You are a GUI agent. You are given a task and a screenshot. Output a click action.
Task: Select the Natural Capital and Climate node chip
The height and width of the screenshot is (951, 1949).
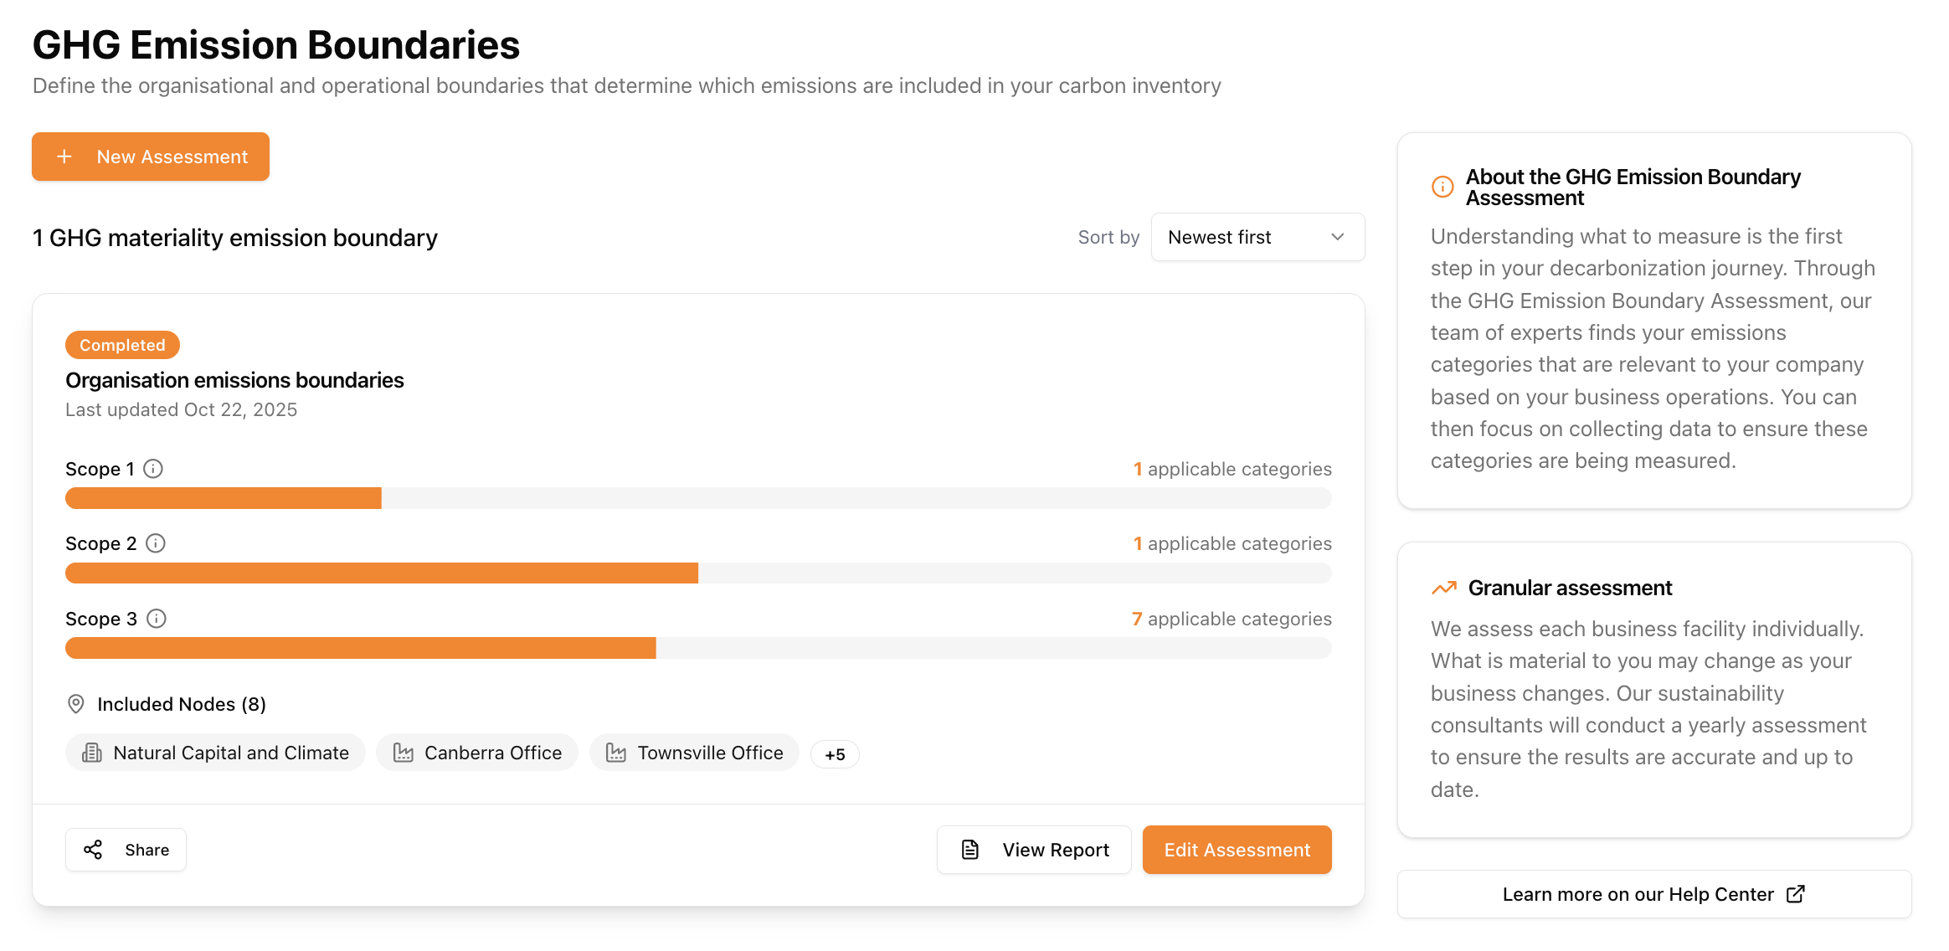[x=214, y=752]
